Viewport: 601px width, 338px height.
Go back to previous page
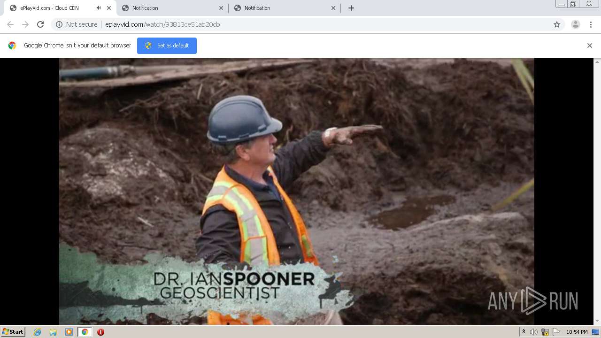[10, 24]
